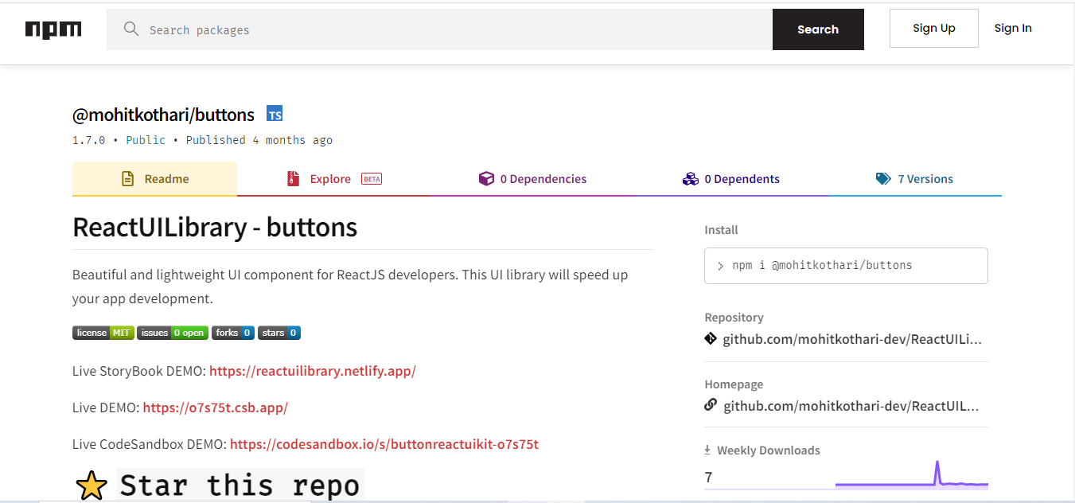Click the Install section label

tap(721, 230)
